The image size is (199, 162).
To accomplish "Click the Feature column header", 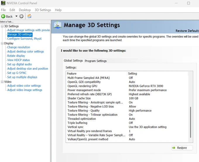I will click(x=97, y=74).
